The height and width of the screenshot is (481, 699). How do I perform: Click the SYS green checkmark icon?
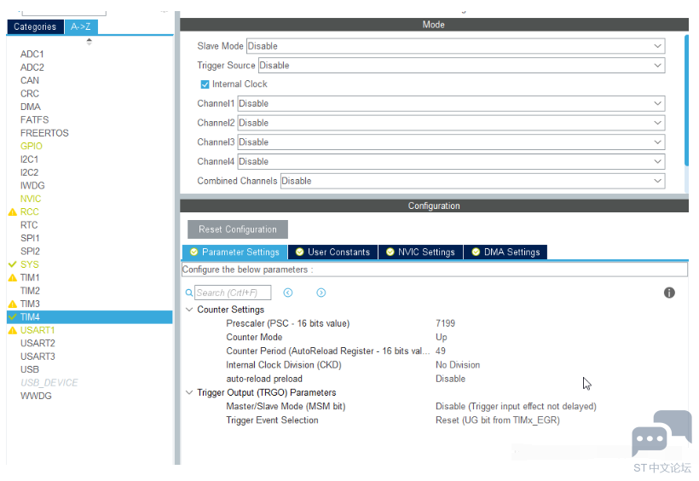click(x=13, y=264)
